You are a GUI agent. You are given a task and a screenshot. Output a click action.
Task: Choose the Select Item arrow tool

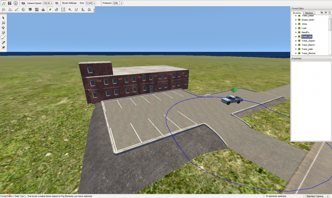3,18
